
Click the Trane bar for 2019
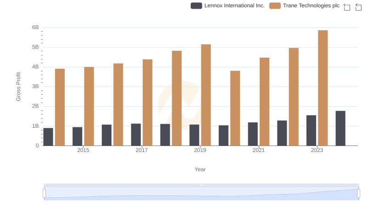pos(206,95)
